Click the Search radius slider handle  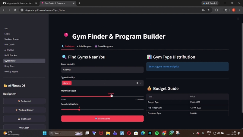[x=79, y=110]
